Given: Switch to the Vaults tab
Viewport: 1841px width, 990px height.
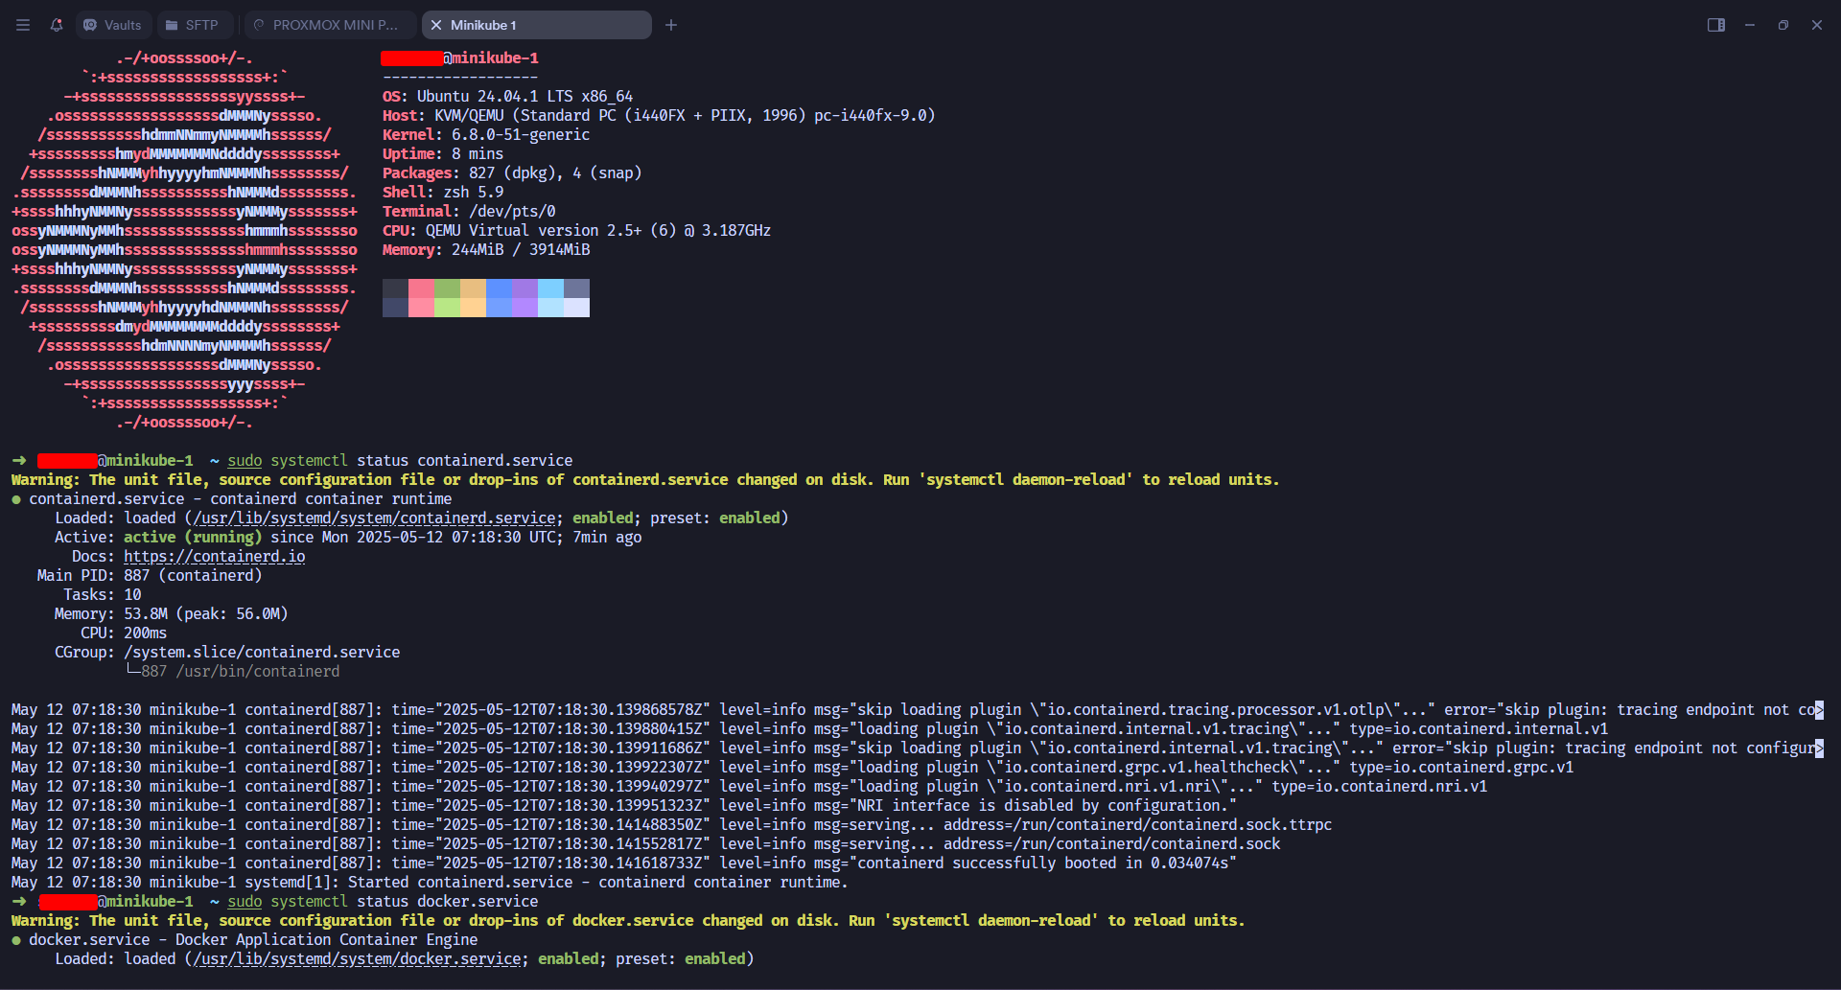Looking at the screenshot, I should pos(113,25).
